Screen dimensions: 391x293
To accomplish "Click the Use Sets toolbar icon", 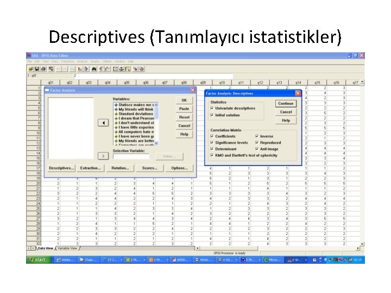I will pyautogui.click(x=141, y=69).
